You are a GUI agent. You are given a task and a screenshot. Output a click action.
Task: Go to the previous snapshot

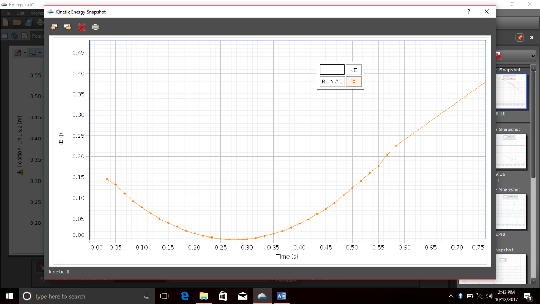[54, 27]
